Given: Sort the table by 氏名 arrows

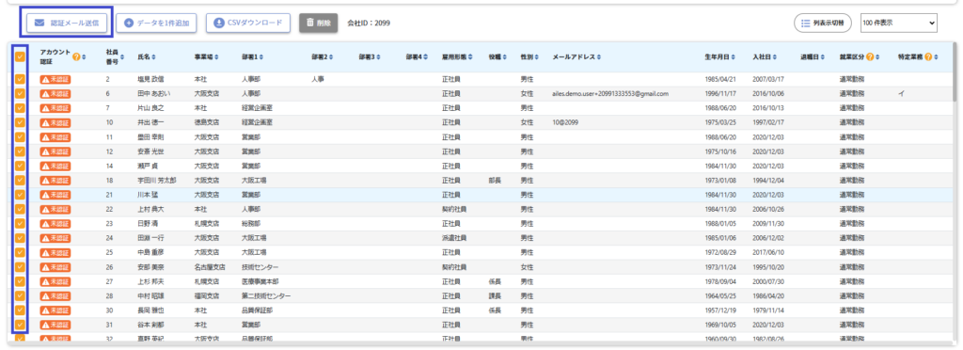Looking at the screenshot, I should coord(153,57).
